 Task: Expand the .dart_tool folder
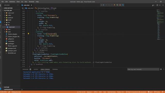coord(11,13)
